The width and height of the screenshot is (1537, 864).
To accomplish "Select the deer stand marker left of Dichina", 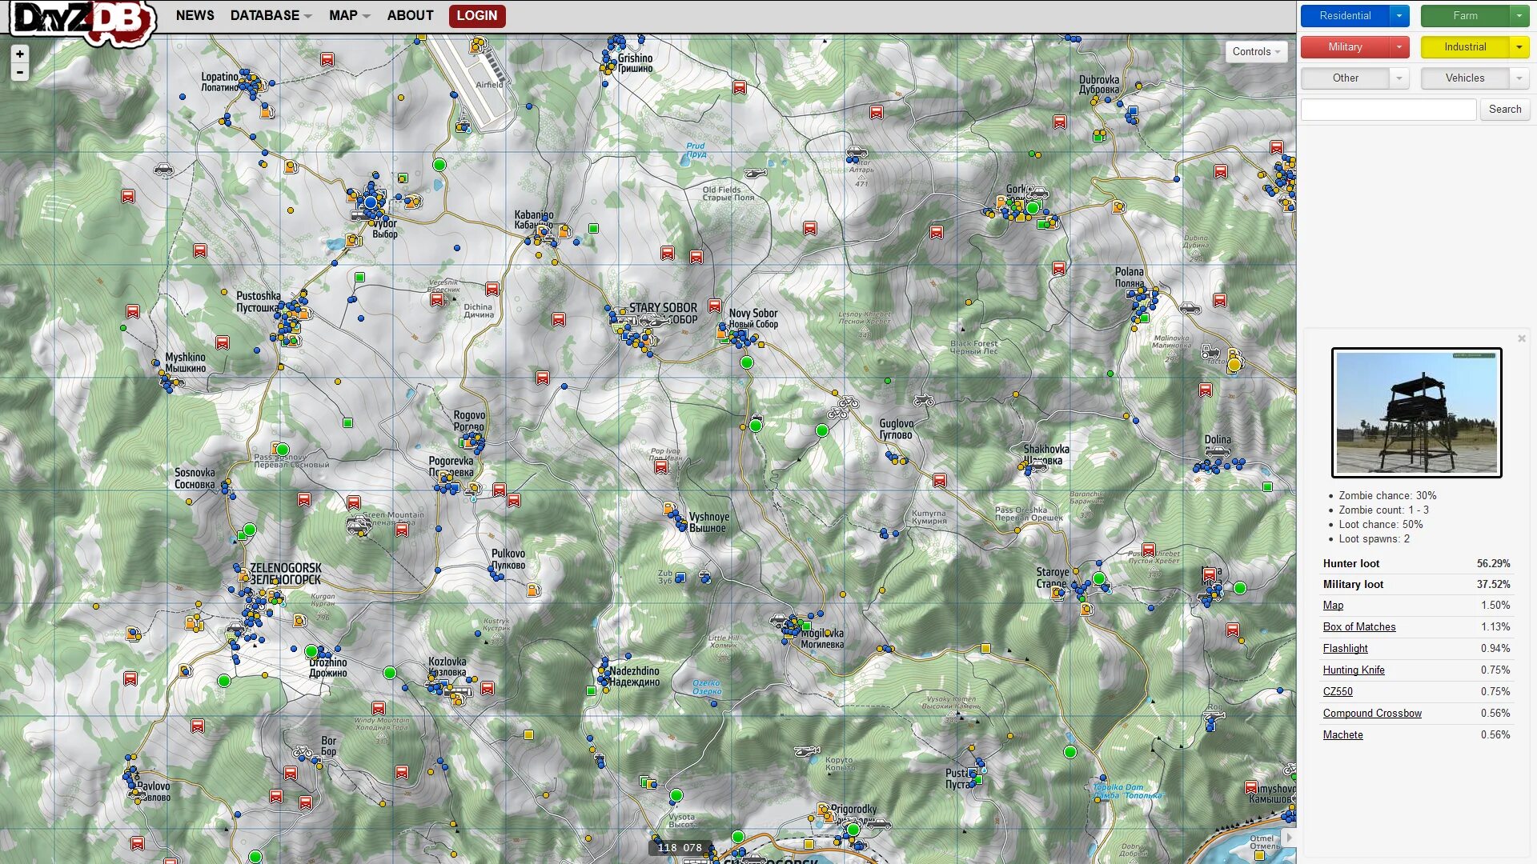I will tap(437, 300).
